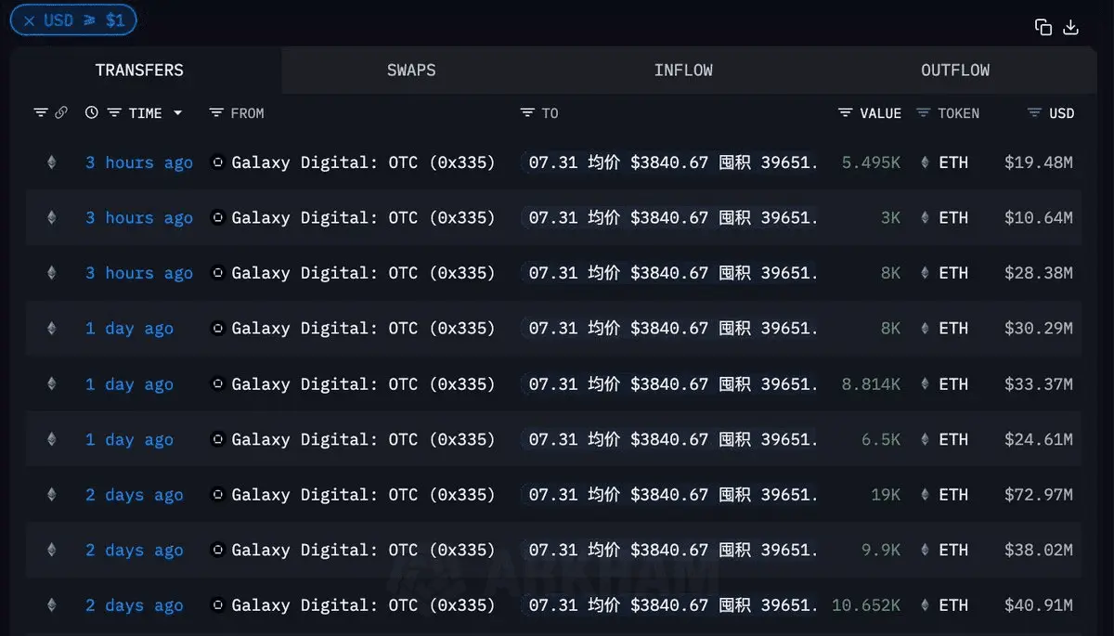Viewport: 1114px width, 636px height.
Task: Switch to the TRANSFERS tab
Action: point(139,71)
